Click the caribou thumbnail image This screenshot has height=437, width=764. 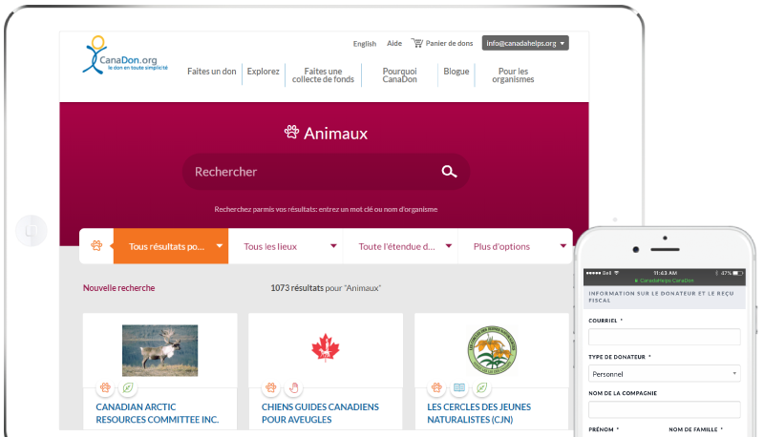click(159, 349)
